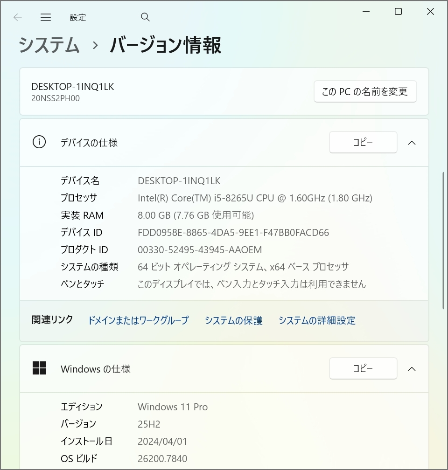Click the back arrow icon
The height and width of the screenshot is (470, 448).
[17, 17]
